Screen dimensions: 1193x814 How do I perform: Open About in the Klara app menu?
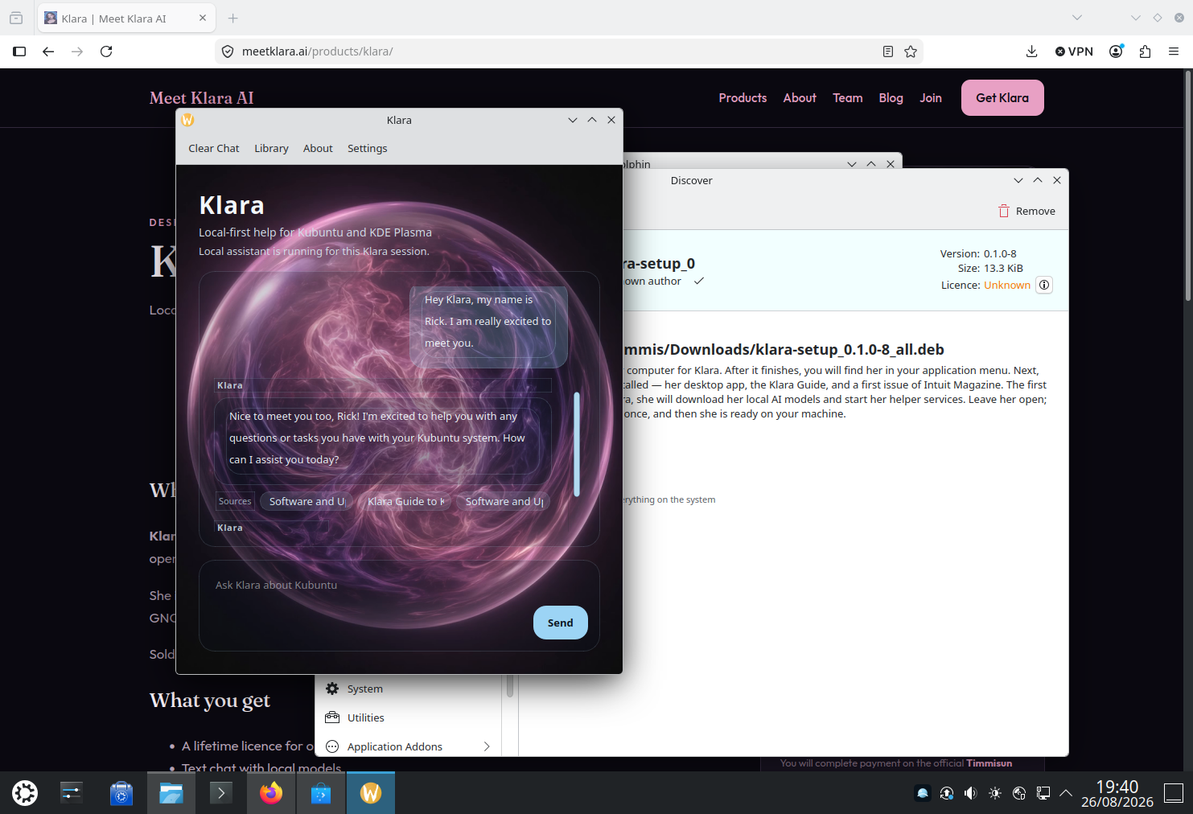pos(318,149)
